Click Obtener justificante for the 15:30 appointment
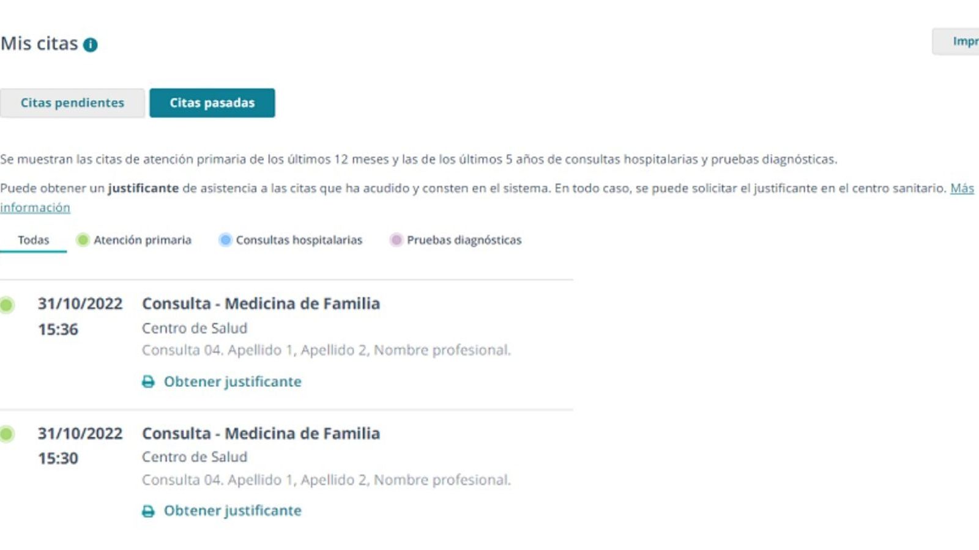Image resolution: width=979 pixels, height=550 pixels. (x=231, y=510)
